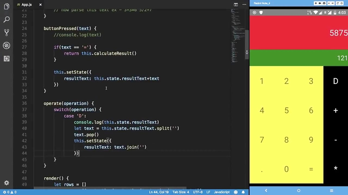This screenshot has height=195, width=348.
Task: Rotate the emulator device
Action: (338, 3)
